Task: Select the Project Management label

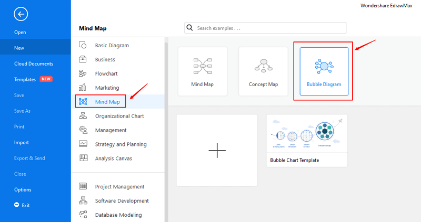Action: (119, 187)
